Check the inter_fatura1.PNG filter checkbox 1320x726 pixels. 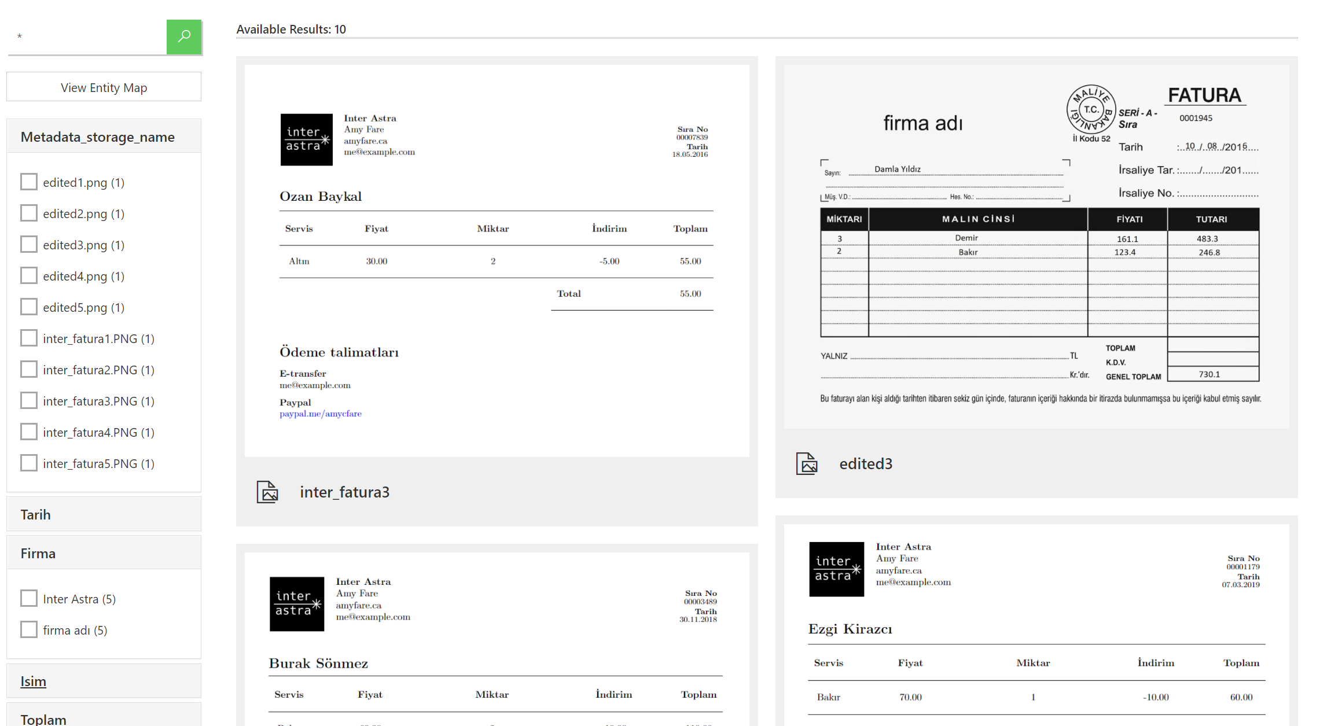(29, 338)
